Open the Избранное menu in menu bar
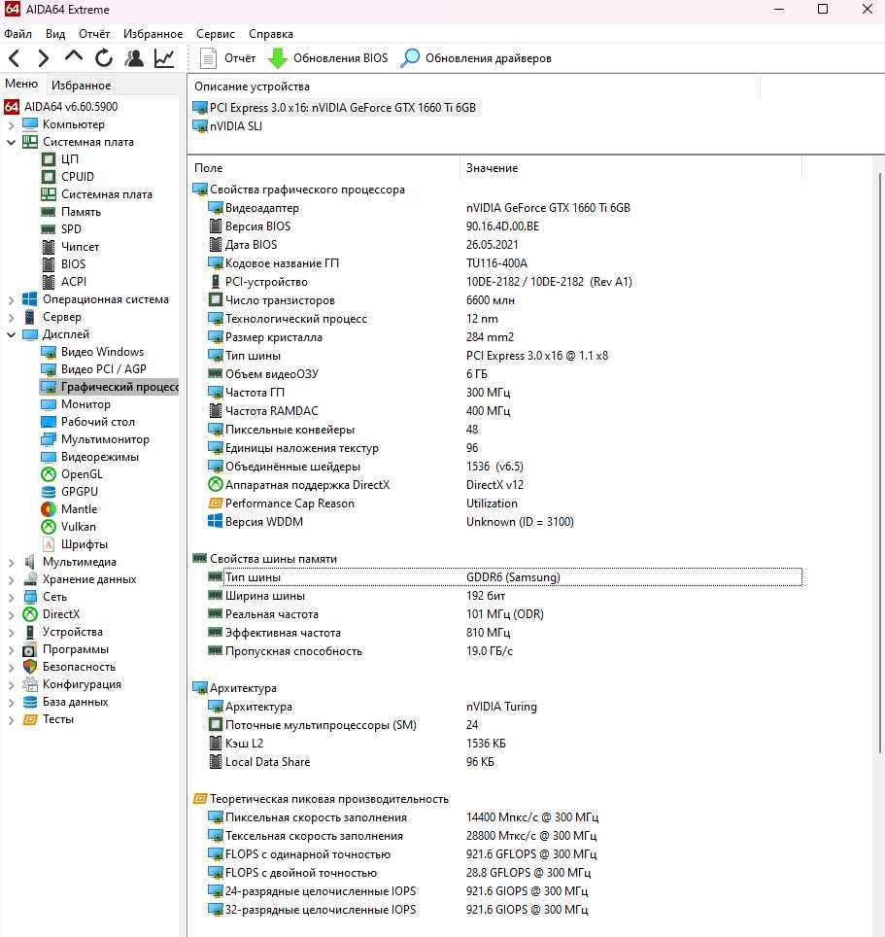This screenshot has width=885, height=937. (153, 34)
